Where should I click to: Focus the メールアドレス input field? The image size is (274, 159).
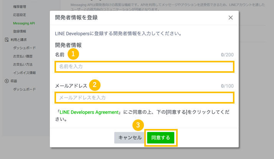pos(144,98)
